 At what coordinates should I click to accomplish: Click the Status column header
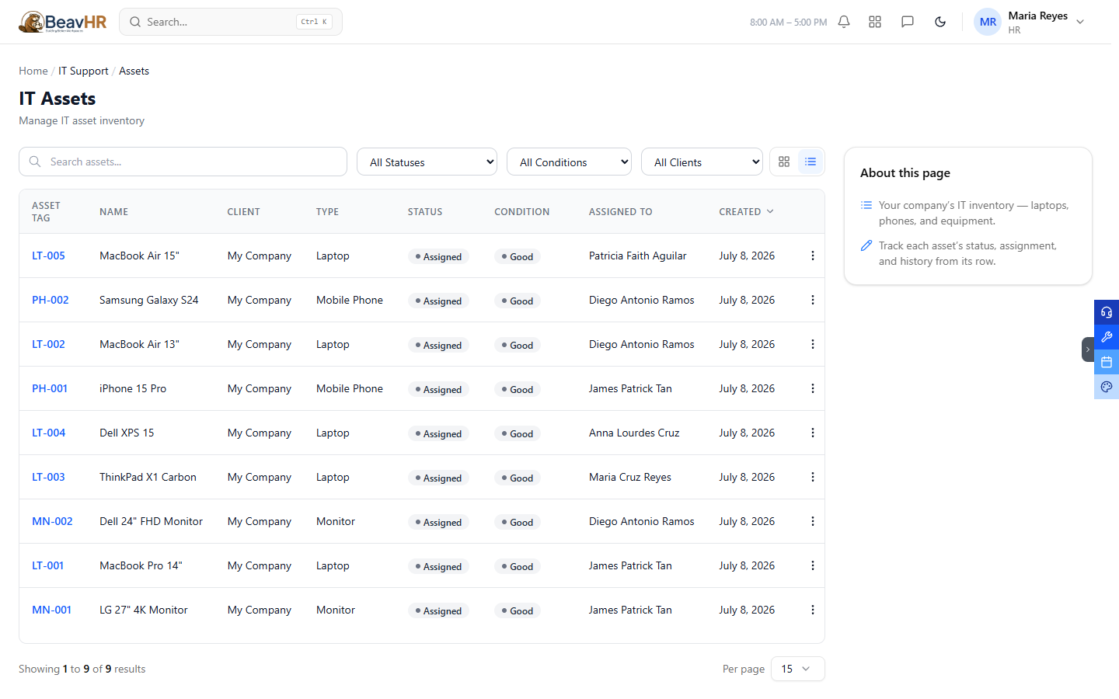pos(425,211)
